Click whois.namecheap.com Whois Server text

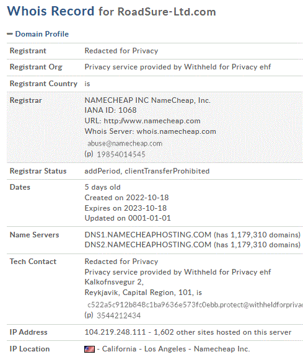[176, 131]
